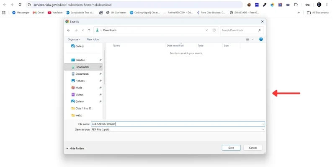This screenshot has width=335, height=167.
Task: Click the pin icon beside Desktop
Action: click(x=100, y=60)
